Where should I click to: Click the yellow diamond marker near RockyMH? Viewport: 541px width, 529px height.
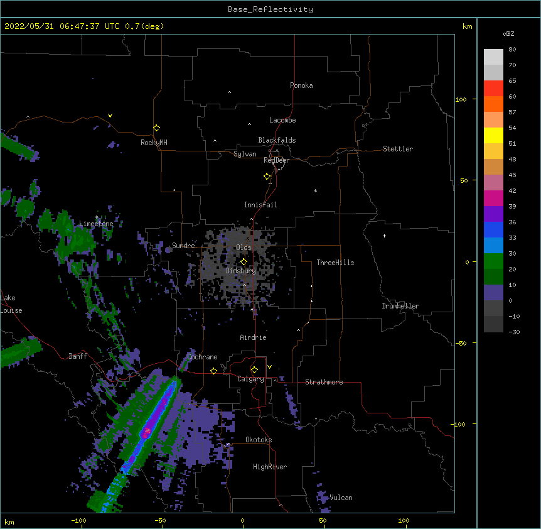pyautogui.click(x=156, y=128)
